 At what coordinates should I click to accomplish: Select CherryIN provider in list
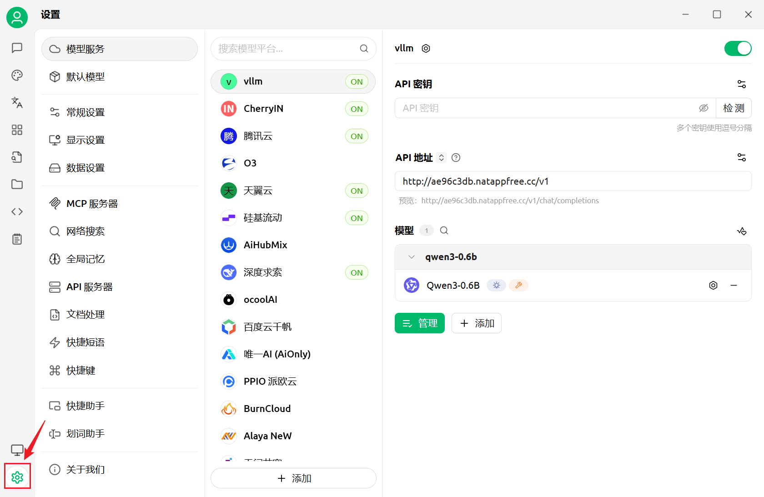click(293, 109)
